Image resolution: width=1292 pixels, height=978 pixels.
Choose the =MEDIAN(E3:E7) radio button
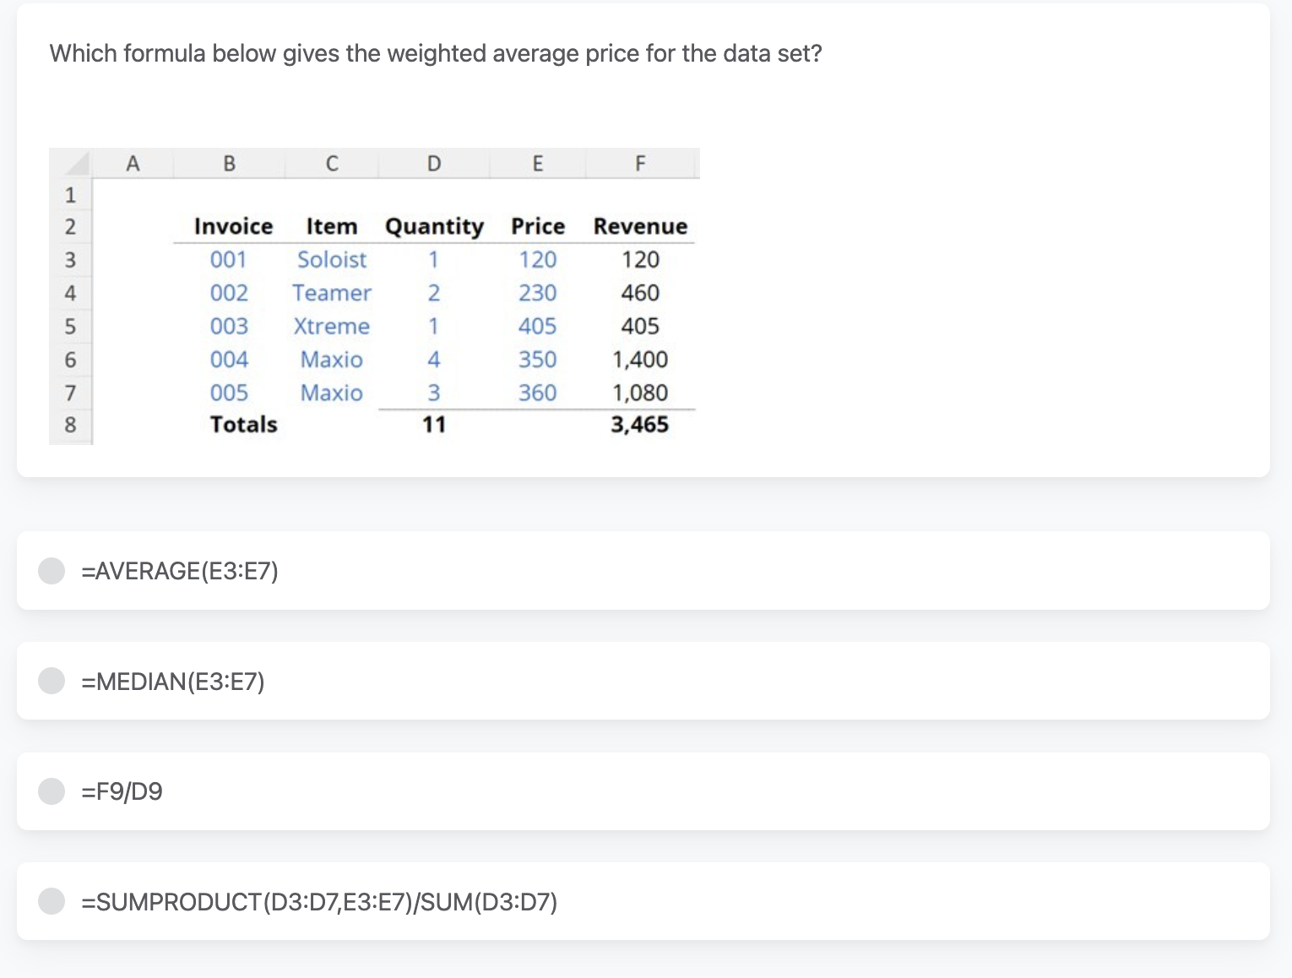(52, 681)
